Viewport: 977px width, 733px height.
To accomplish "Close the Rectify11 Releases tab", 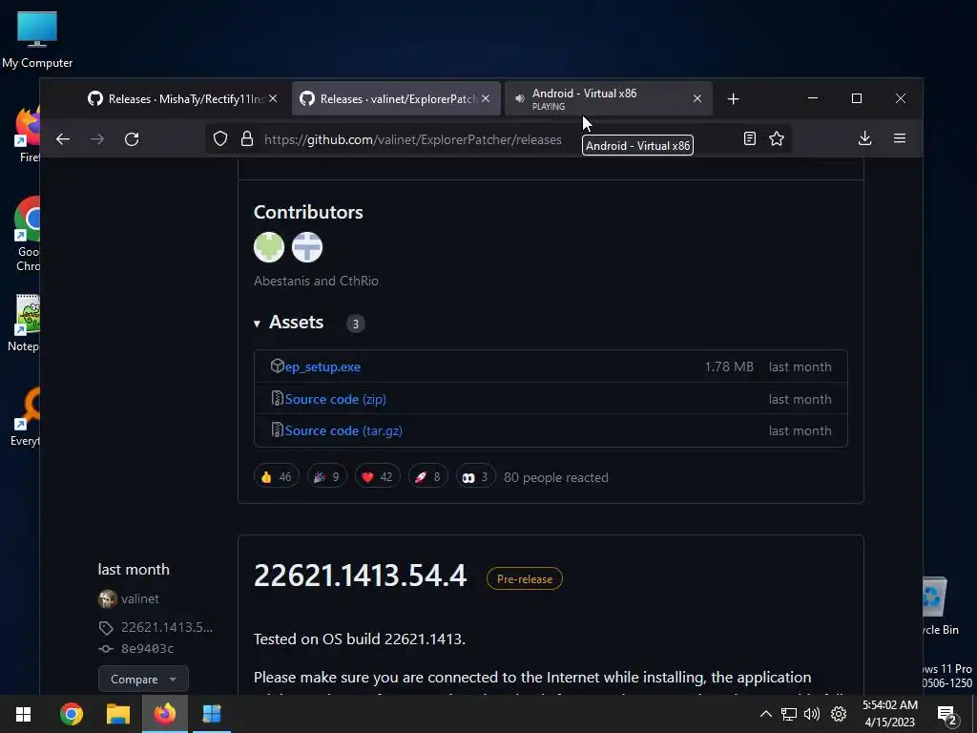I will [x=273, y=98].
